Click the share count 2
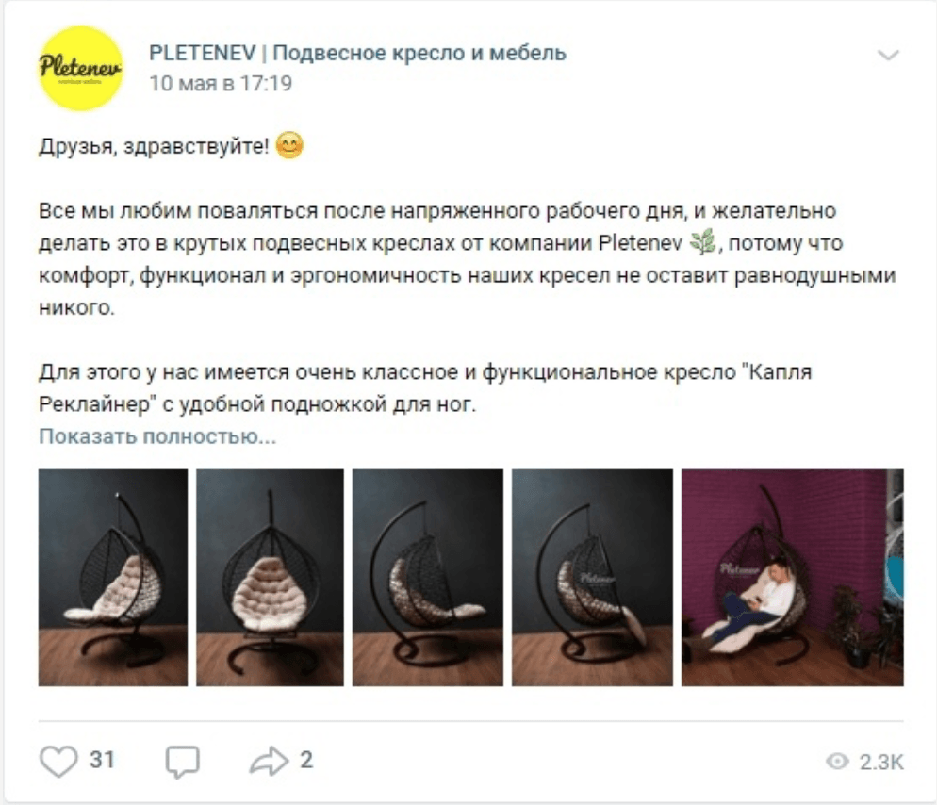This screenshot has height=805, width=937. point(306,760)
